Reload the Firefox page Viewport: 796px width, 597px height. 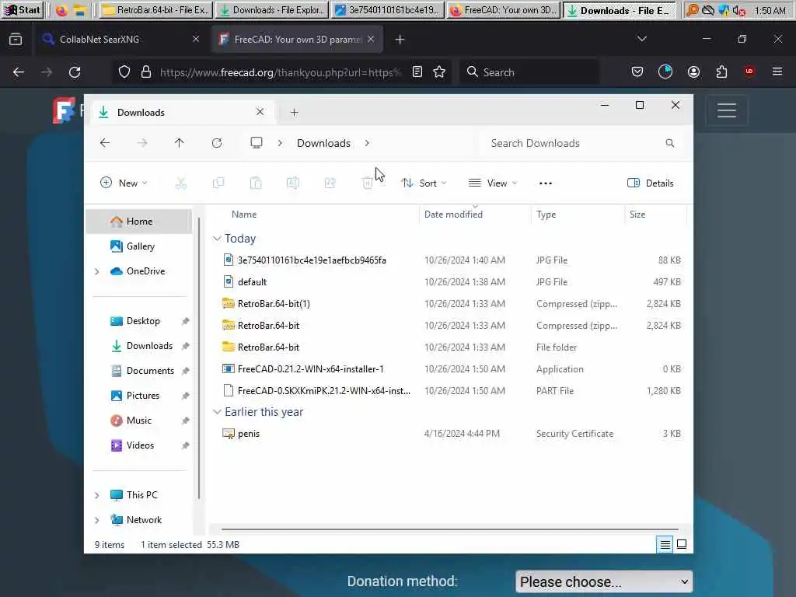[75, 72]
